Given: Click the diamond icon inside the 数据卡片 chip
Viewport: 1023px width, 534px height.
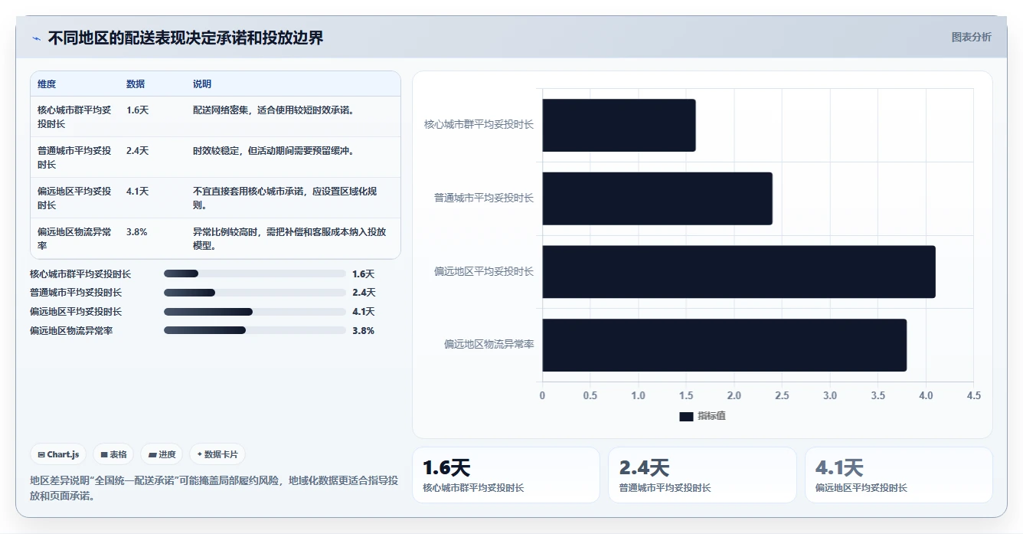Looking at the screenshot, I should click(199, 454).
